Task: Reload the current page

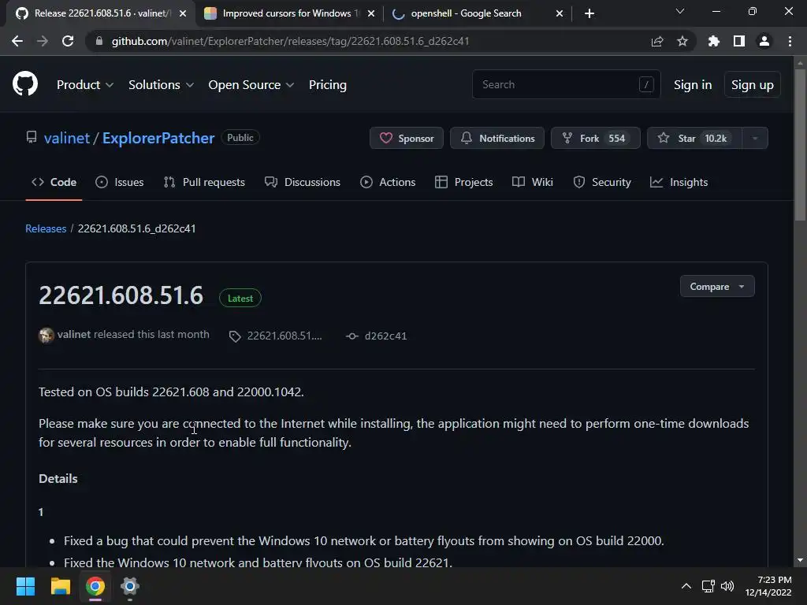Action: [68, 41]
